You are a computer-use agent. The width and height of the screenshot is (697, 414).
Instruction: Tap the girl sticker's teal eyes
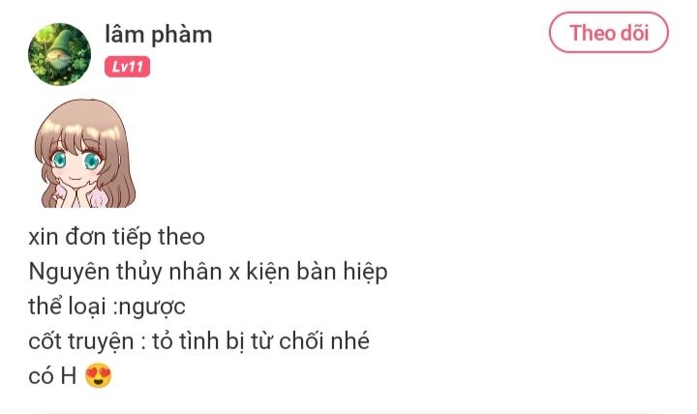[x=76, y=160]
